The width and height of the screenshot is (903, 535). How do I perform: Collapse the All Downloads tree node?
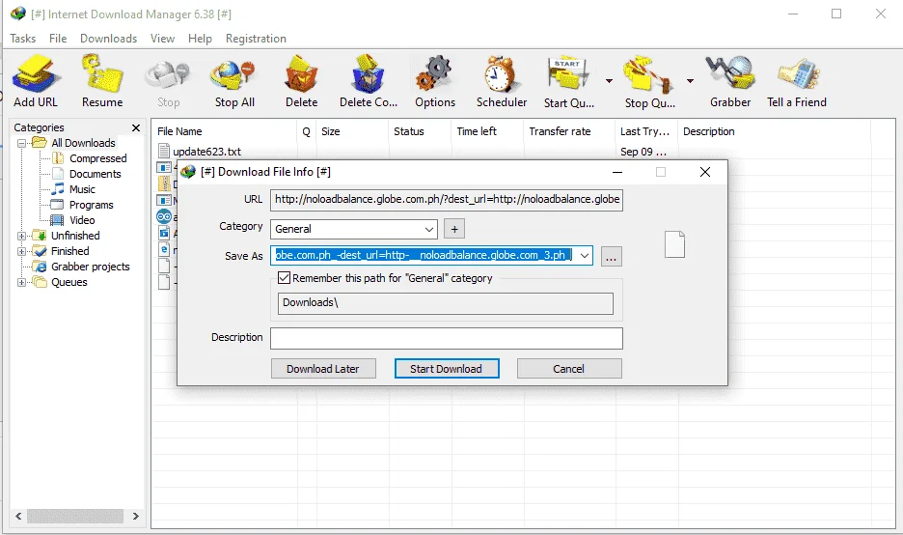[x=22, y=143]
